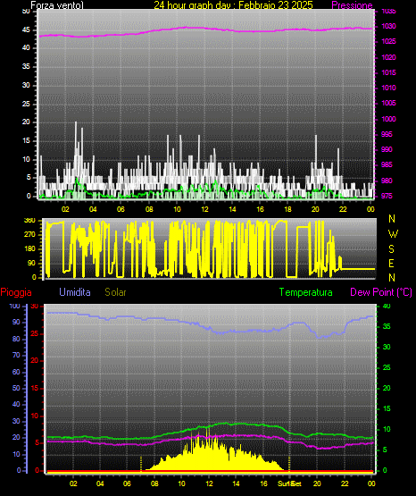Click the 22 hour tick on wind graph
This screenshot has width=416, height=496.
pyautogui.click(x=343, y=209)
